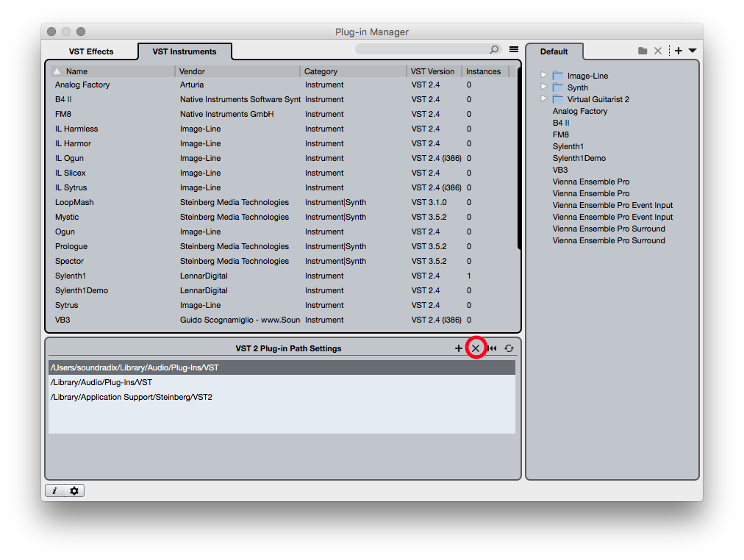Select IL Slicex plug-in row
744x560 pixels.
point(283,173)
